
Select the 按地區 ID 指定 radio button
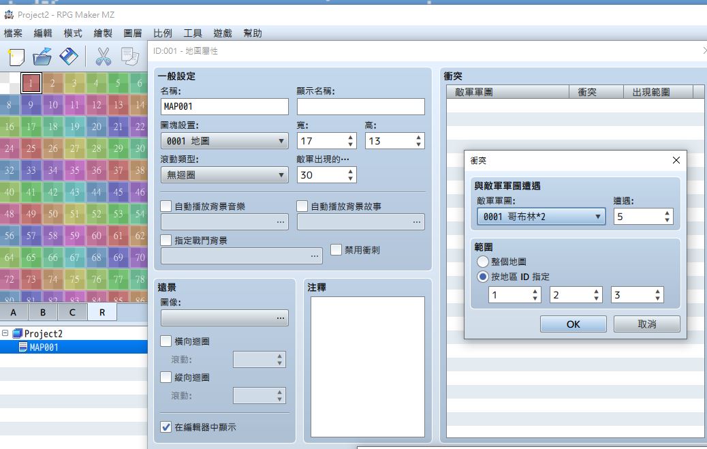482,277
